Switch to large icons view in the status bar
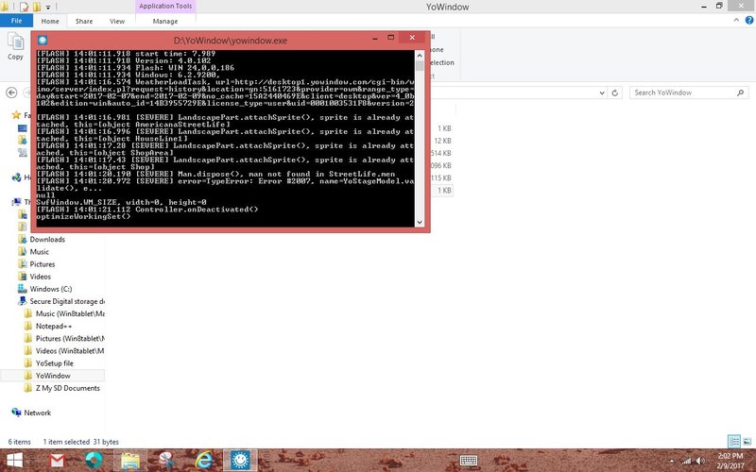756x472 pixels. tap(747, 441)
